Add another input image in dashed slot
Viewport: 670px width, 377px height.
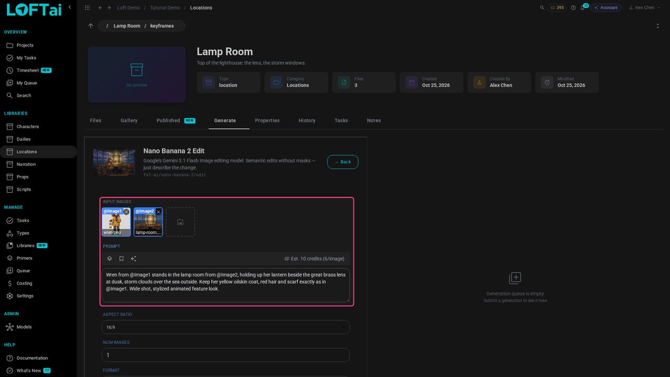coord(180,222)
